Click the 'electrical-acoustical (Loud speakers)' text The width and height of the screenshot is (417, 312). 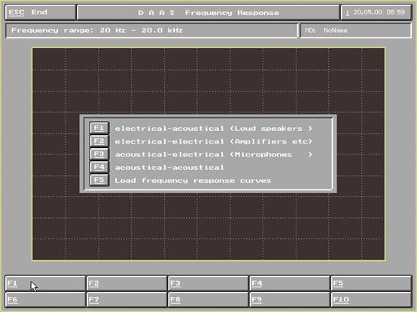click(x=213, y=129)
